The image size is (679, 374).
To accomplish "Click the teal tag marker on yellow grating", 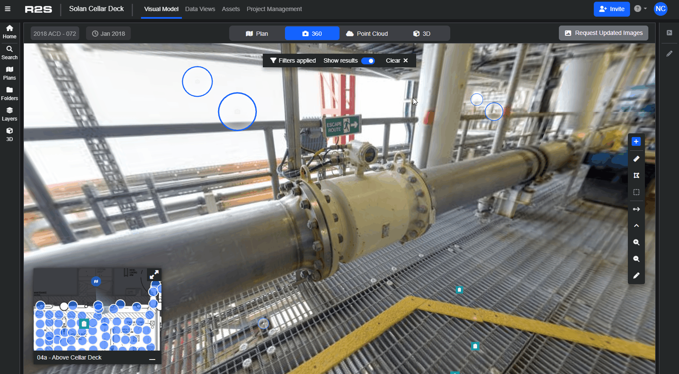I will [x=475, y=346].
